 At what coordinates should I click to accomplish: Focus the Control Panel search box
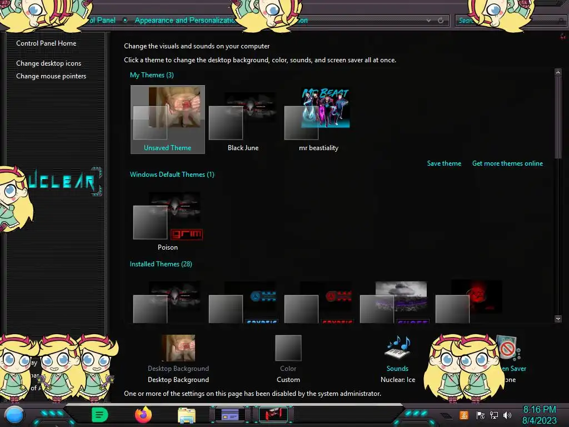(x=510, y=21)
